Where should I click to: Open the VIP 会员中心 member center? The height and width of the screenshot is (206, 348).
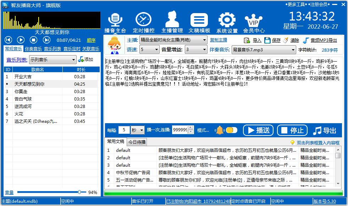(254, 23)
